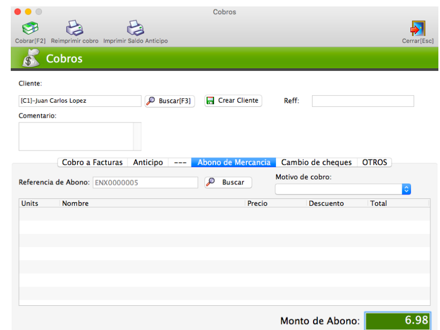
Task: Click the Reimprimir cobro label
Action: [x=75, y=41]
